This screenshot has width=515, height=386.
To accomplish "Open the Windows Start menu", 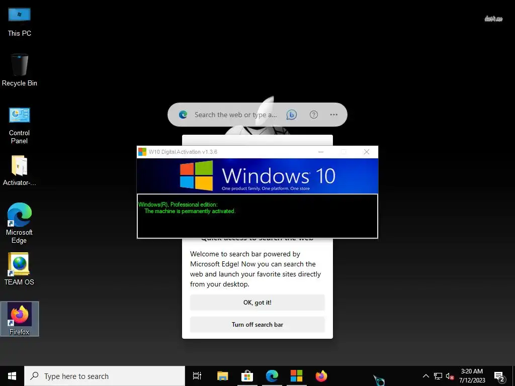I will 12,376.
